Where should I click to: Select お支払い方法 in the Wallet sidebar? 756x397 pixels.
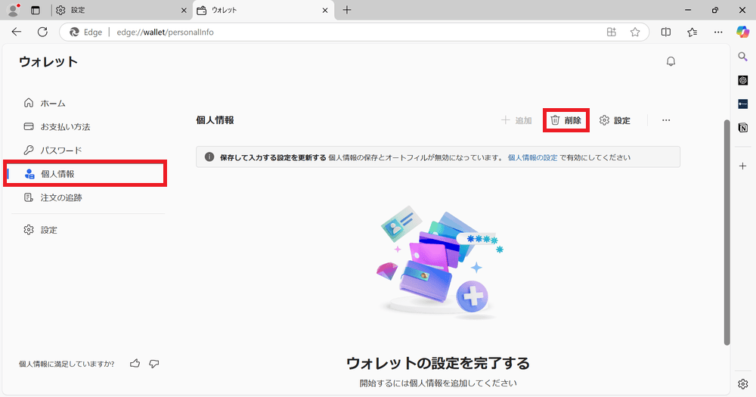click(x=65, y=126)
